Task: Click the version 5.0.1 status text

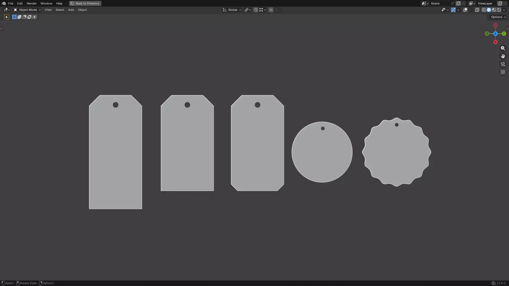Action: 502,283
